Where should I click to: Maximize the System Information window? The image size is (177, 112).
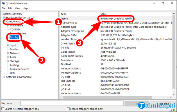coord(163,3)
